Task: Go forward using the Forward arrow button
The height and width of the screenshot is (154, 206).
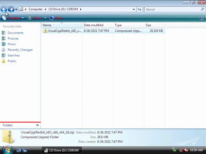Action: [x=11, y=9]
